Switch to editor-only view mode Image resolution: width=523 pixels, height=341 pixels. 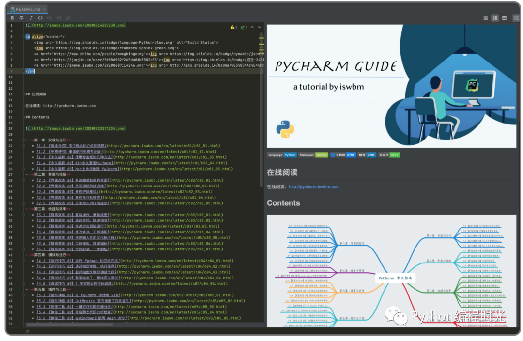tap(486, 18)
